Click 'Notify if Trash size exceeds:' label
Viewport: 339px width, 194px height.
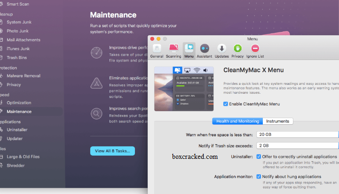[226, 146]
